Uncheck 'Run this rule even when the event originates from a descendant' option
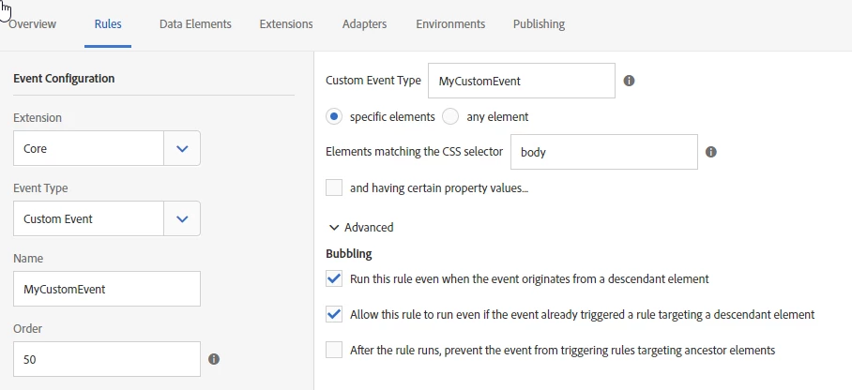Screen dimensions: 852x390 [334, 279]
